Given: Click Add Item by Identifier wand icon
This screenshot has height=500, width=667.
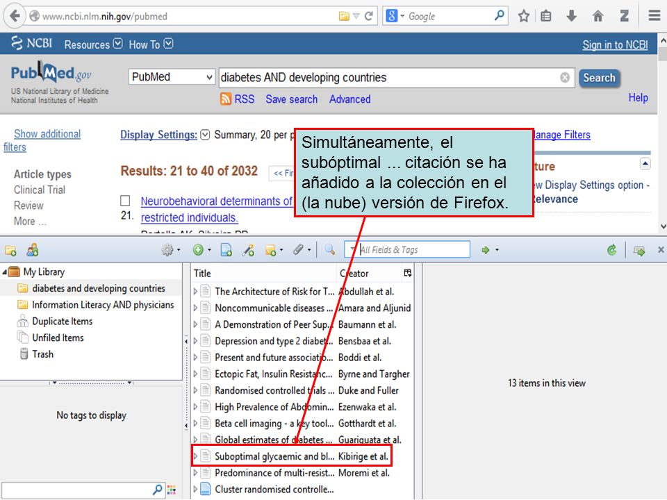Looking at the screenshot, I should pos(249,250).
